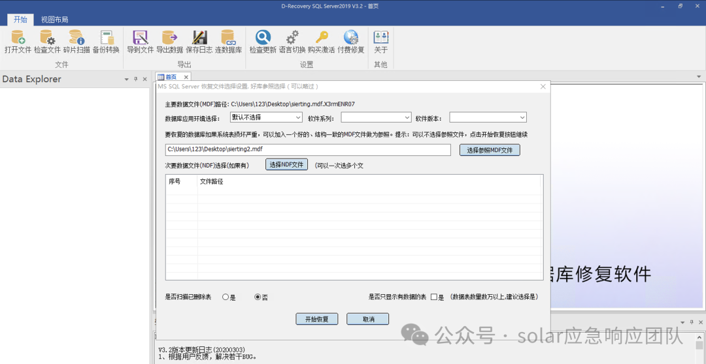Switch to the 开始 ribbon tab
Screen dimensions: 706x364
[x=20, y=20]
